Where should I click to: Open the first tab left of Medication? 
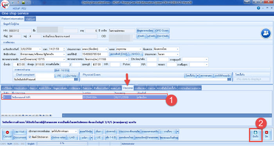[7, 88]
